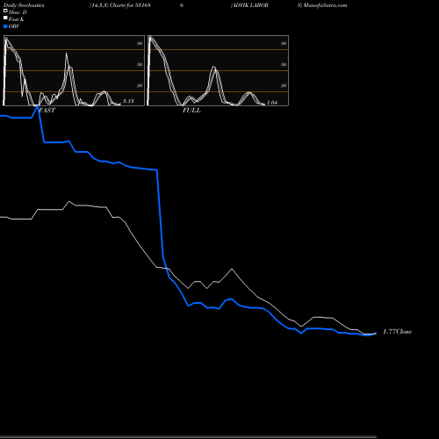Click the 1.04 value in FULL chart

[x=272, y=103]
